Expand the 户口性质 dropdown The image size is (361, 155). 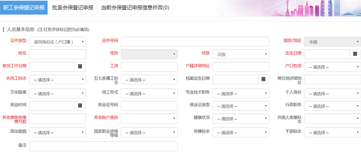pos(332,67)
